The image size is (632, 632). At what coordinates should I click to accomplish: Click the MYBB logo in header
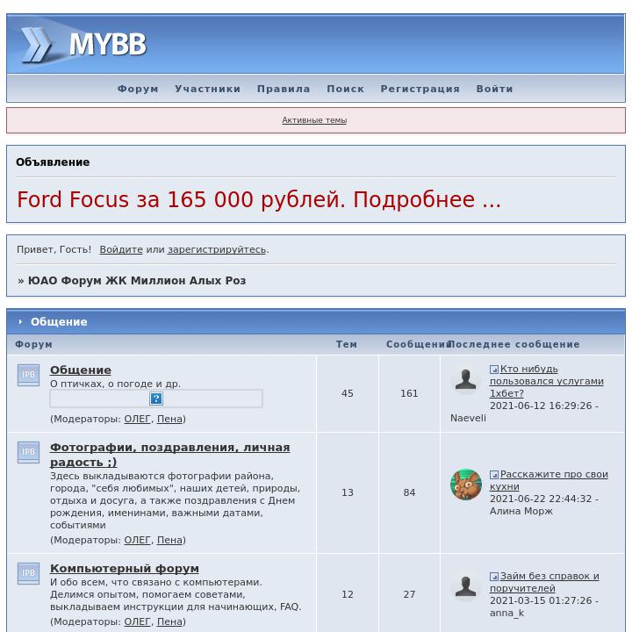[x=84, y=44]
